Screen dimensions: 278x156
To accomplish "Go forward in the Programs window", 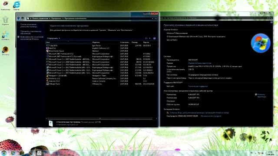I will pos(23,18).
